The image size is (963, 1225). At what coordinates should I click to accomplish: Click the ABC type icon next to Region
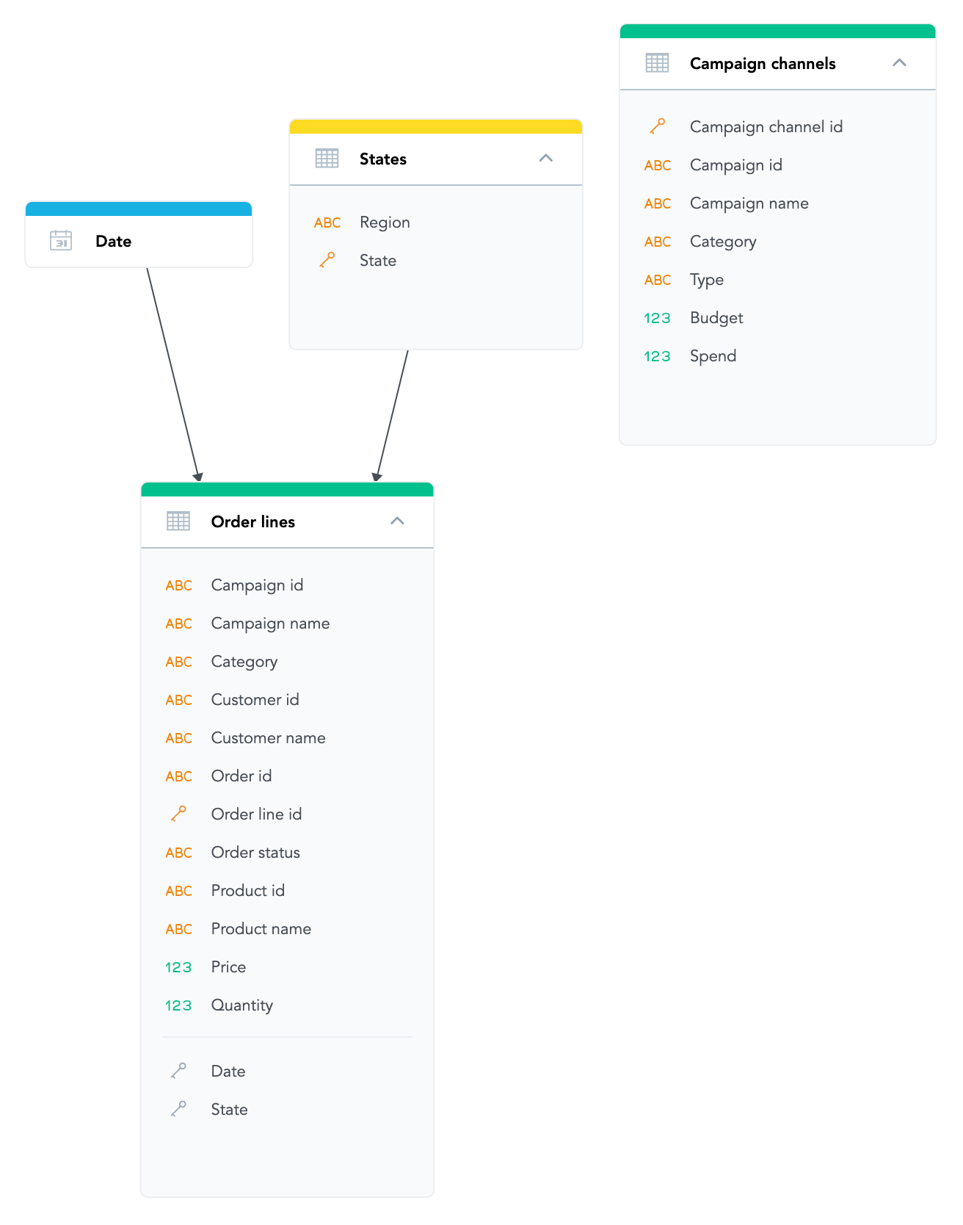(x=327, y=223)
